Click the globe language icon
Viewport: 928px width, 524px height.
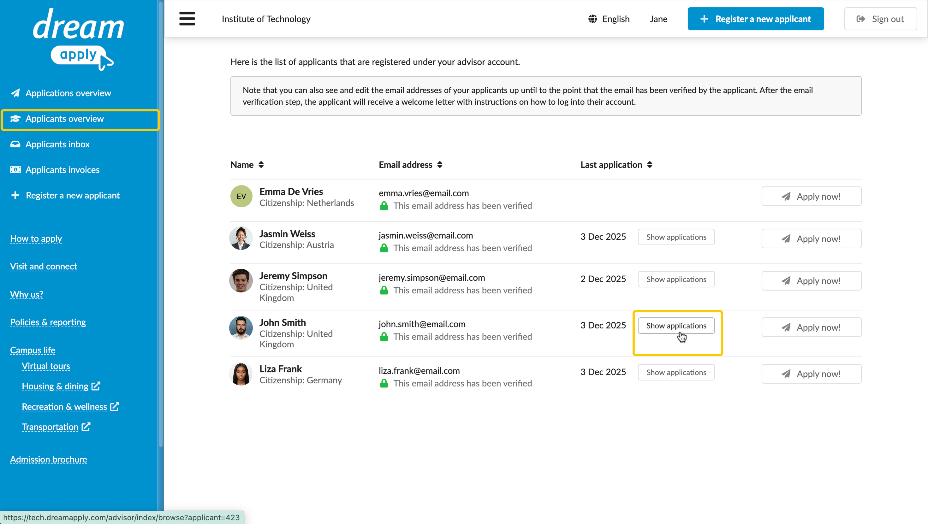(592, 19)
